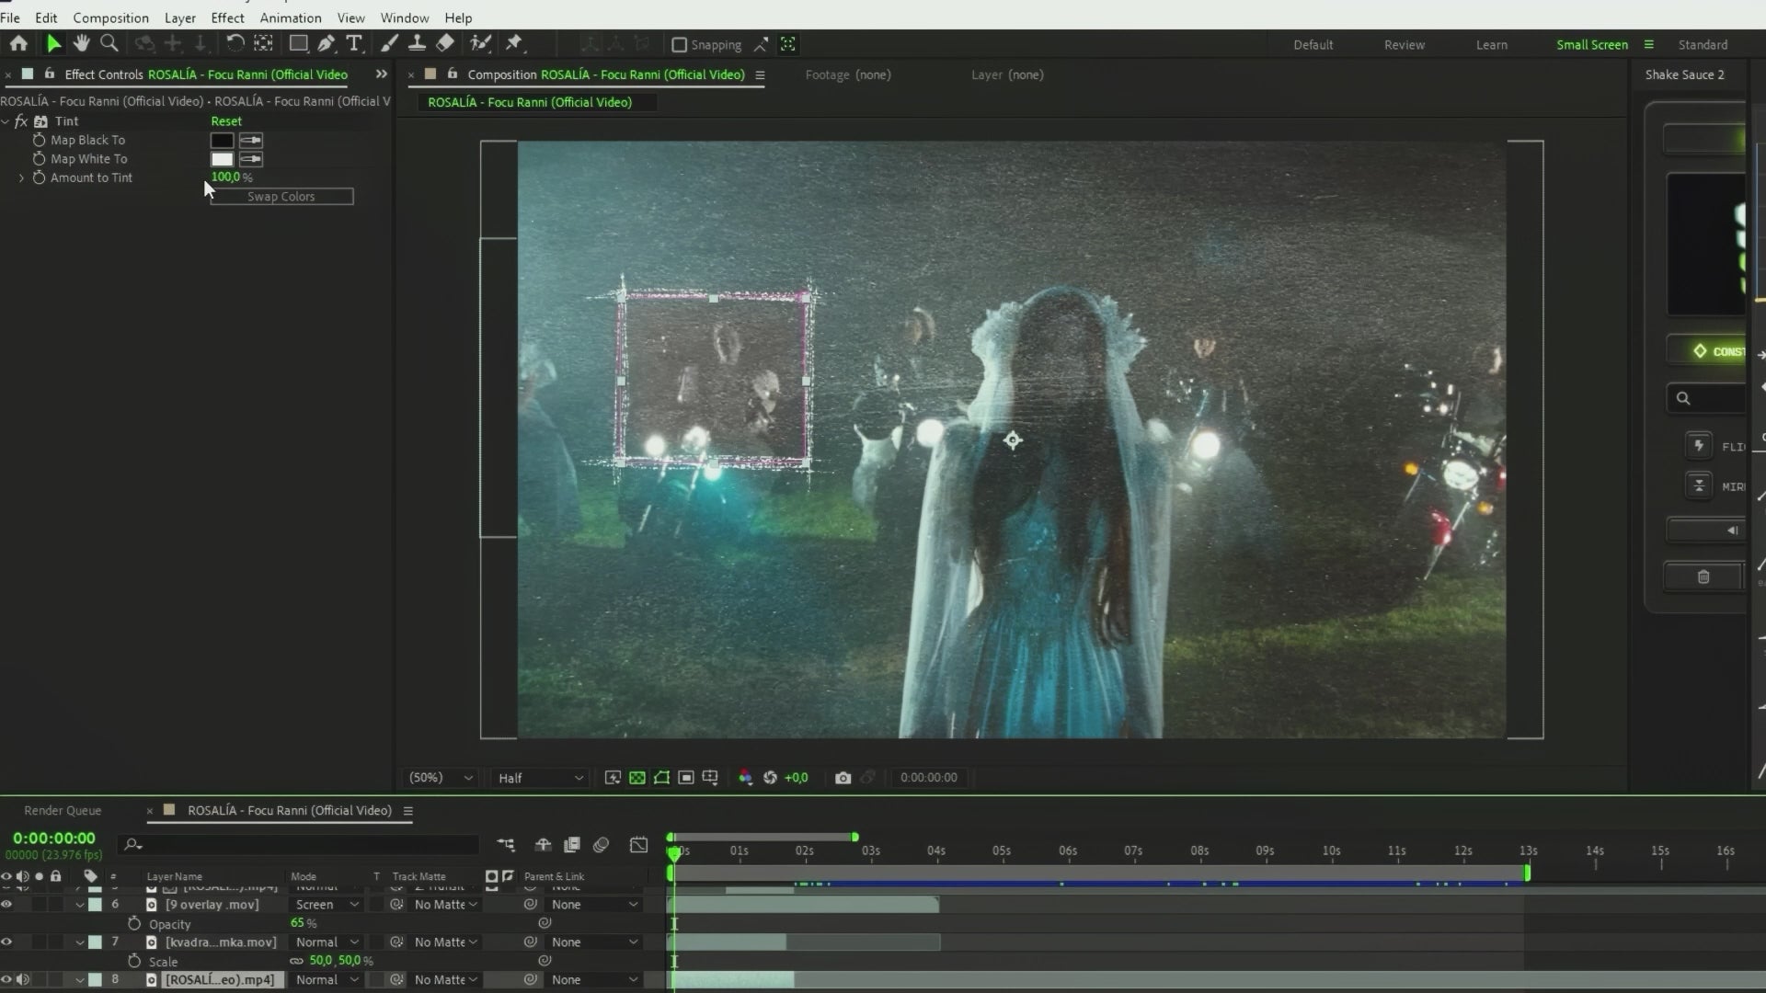The image size is (1766, 993).
Task: Go to the Home screen icon
Action: pyautogui.click(x=18, y=43)
